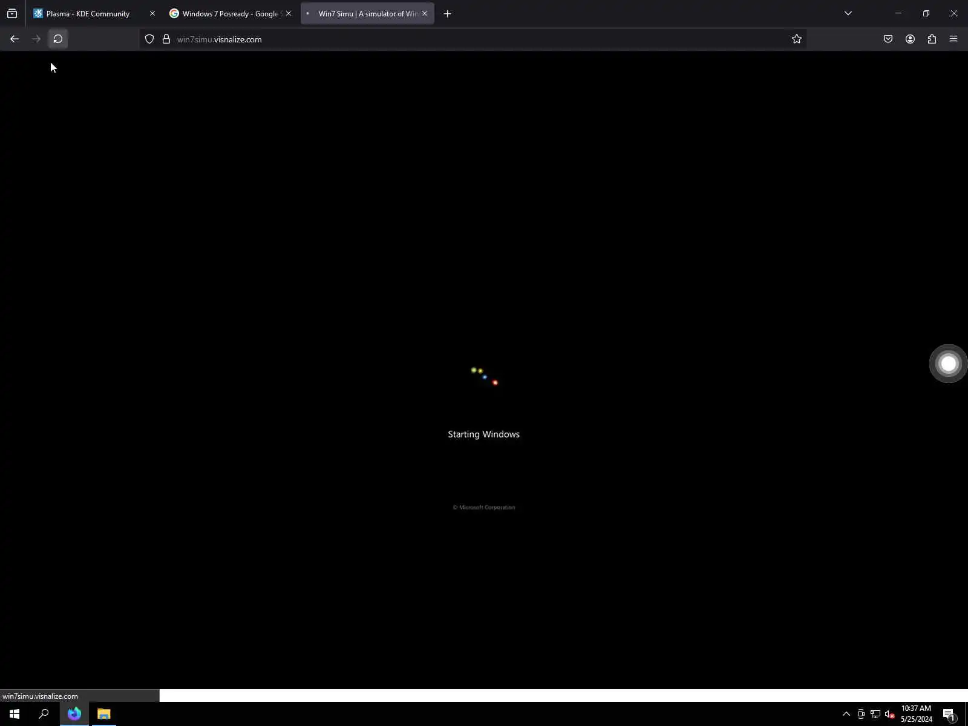
Task: Go back using the browser back arrow
Action: click(15, 39)
